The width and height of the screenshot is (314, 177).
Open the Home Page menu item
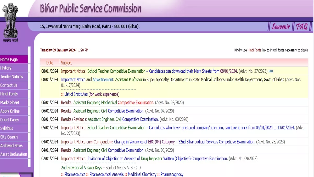14,59
